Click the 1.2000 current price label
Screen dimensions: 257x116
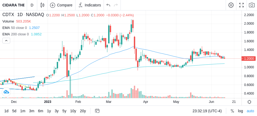tap(248, 59)
